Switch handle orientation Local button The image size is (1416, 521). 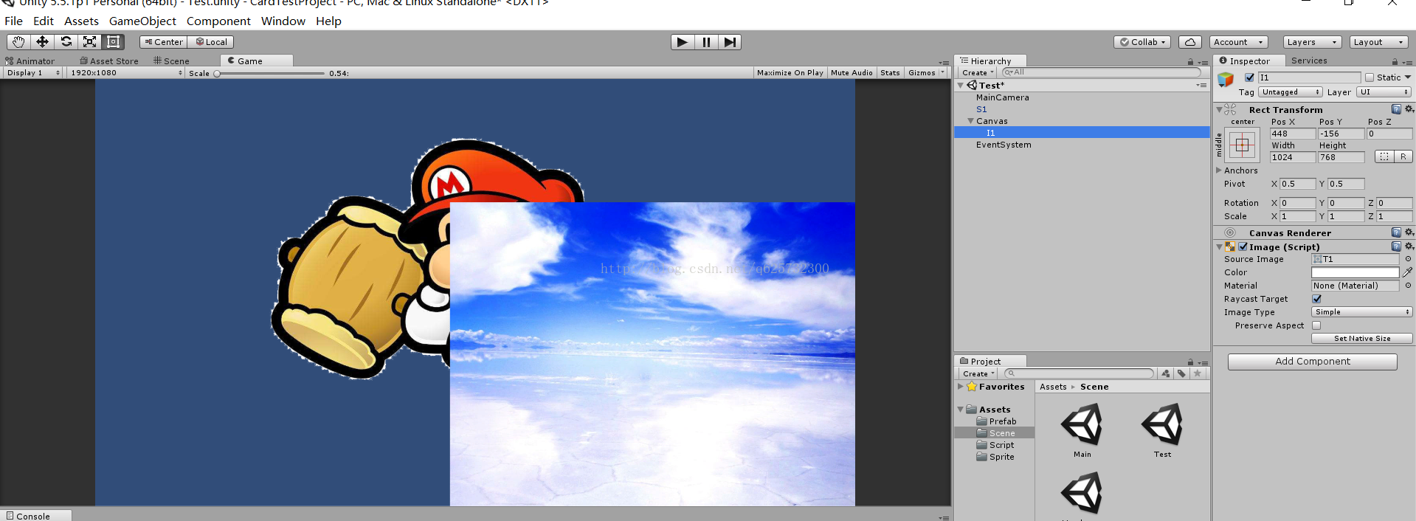coord(211,42)
